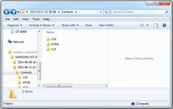Open recent pages dropdown beside navigation arrows
Image resolution: width=173 pixels, height=109 pixels.
pyautogui.click(x=18, y=12)
